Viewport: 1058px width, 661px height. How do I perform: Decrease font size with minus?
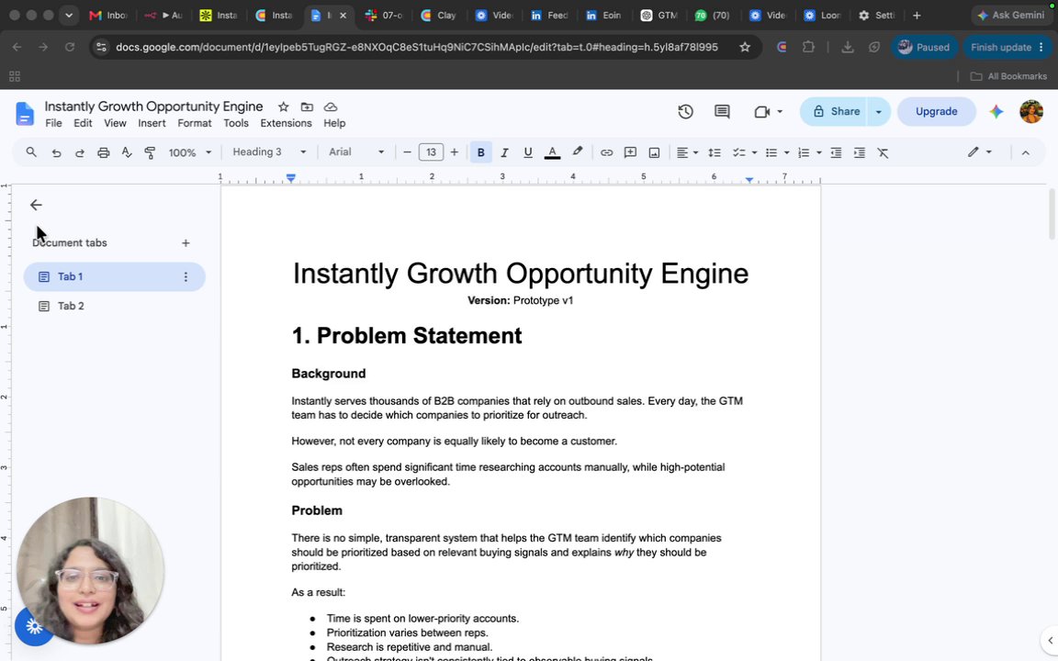pos(407,152)
